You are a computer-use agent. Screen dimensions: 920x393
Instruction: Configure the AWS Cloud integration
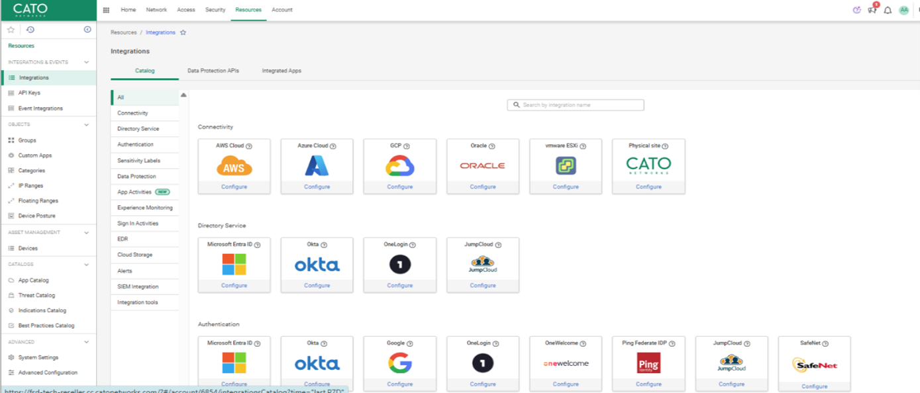point(234,187)
